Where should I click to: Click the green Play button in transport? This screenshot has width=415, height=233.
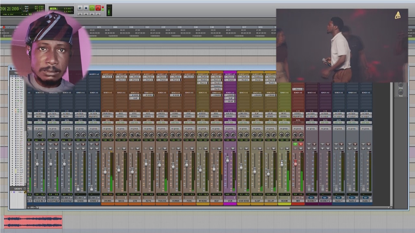click(x=92, y=8)
